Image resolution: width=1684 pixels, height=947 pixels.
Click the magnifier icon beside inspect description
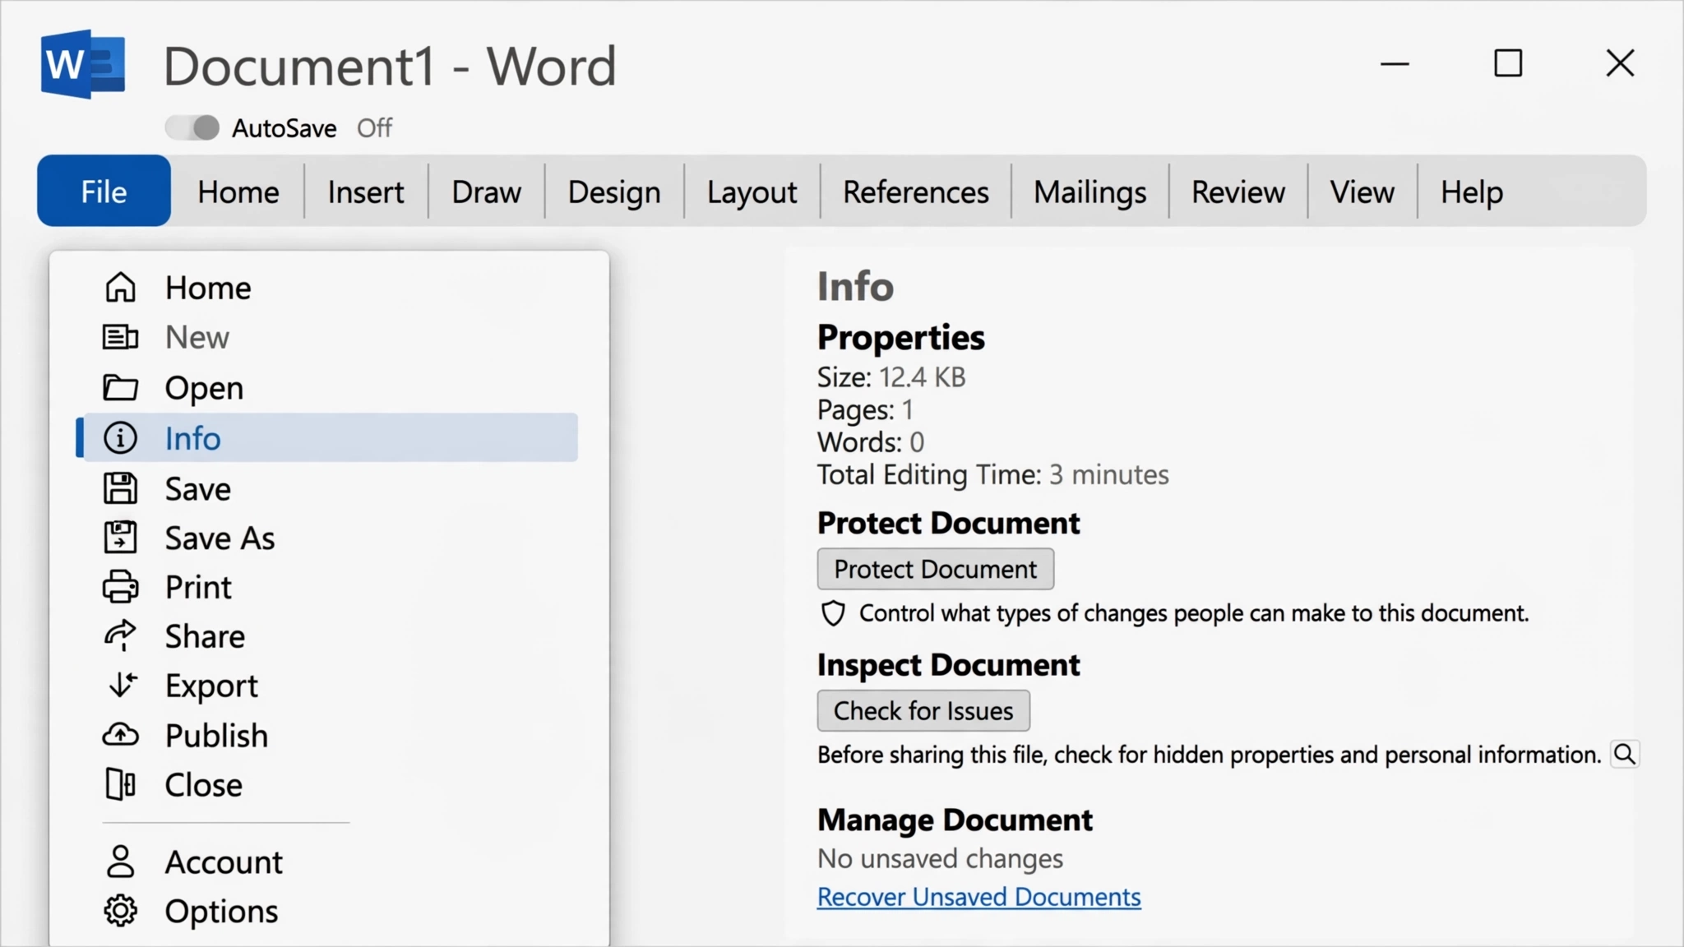pyautogui.click(x=1625, y=754)
